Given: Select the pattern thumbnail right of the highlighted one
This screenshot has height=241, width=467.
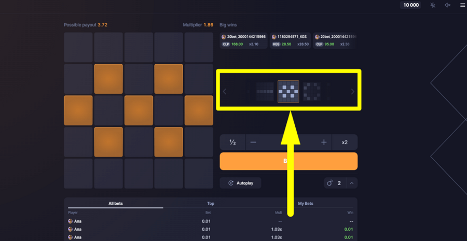Looking at the screenshot, I should (x=312, y=92).
